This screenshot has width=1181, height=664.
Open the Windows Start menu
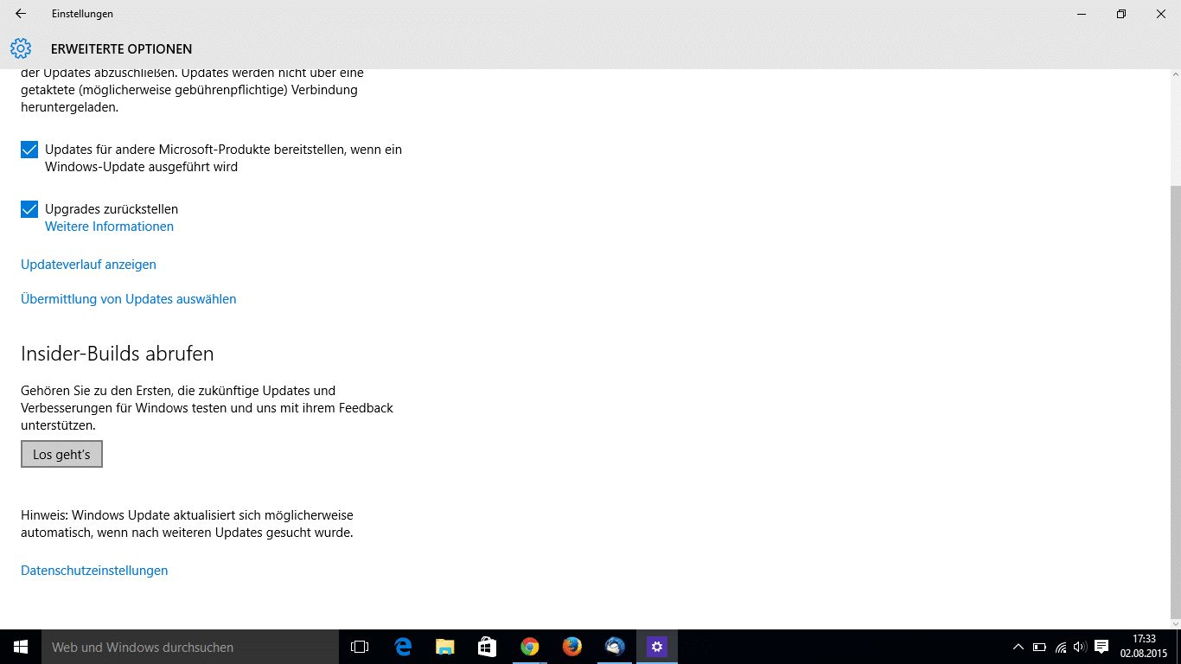click(21, 647)
